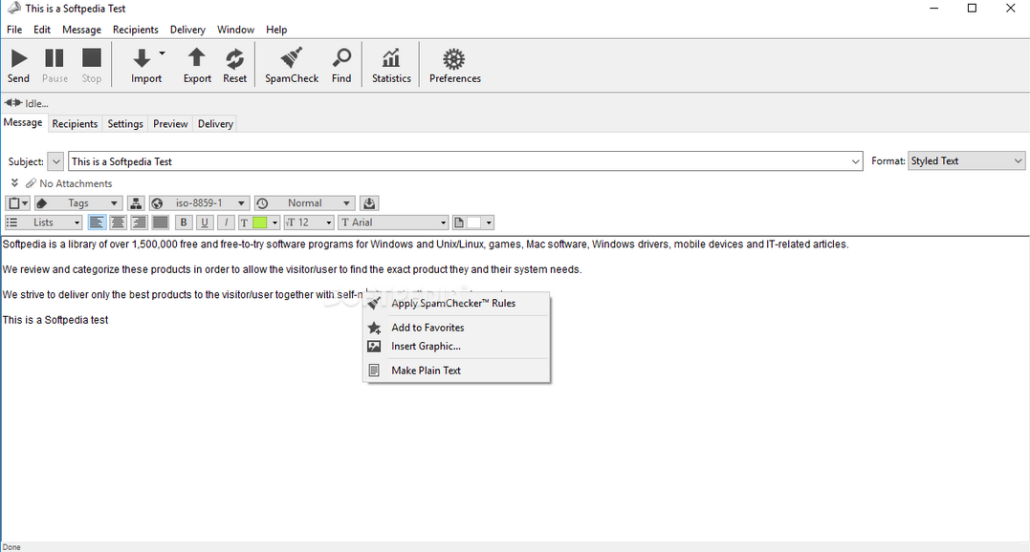Click the 'This is a Softpedia test' line
The image size is (1030, 552).
coord(55,320)
